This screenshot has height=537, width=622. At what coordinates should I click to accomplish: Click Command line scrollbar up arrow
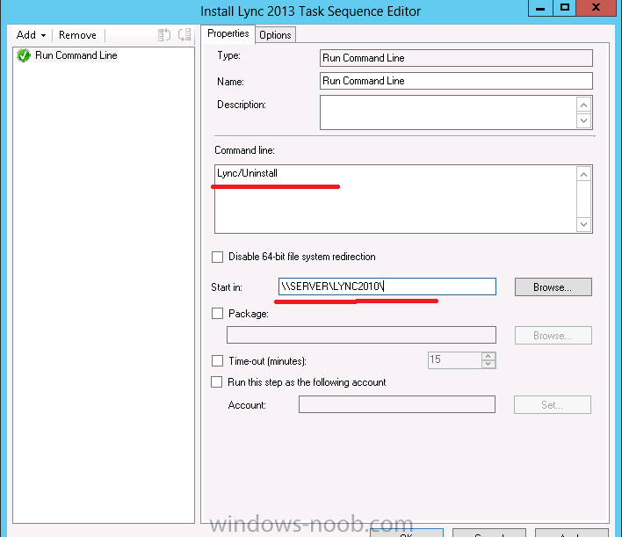[x=584, y=174]
